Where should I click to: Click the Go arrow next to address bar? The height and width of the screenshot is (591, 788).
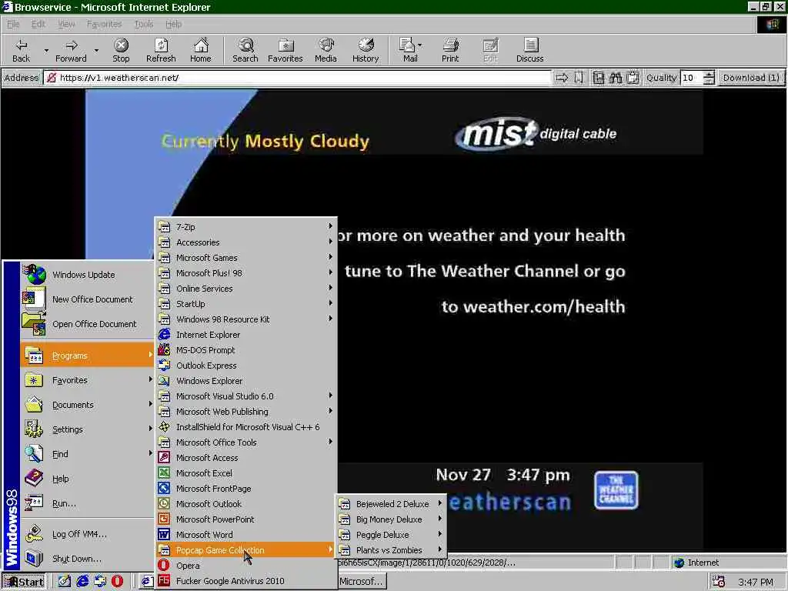coord(561,78)
